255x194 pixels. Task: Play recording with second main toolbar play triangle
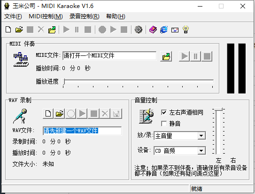click(113, 30)
